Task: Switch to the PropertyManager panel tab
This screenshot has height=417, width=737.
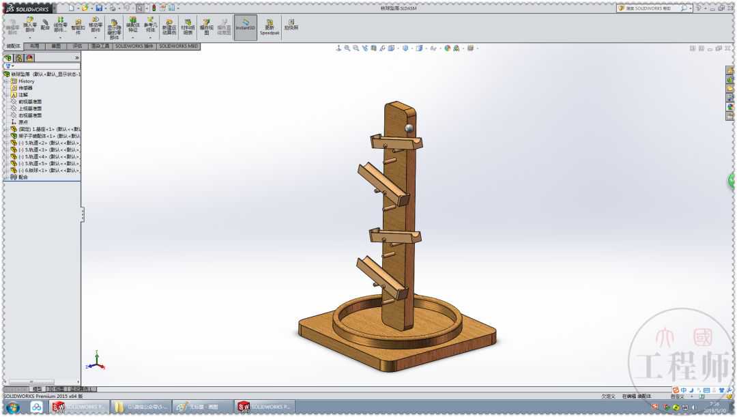Action: point(18,58)
